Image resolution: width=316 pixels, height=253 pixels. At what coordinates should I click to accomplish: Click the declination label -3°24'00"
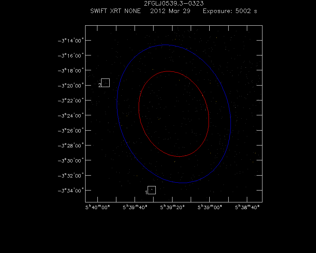[71, 115]
